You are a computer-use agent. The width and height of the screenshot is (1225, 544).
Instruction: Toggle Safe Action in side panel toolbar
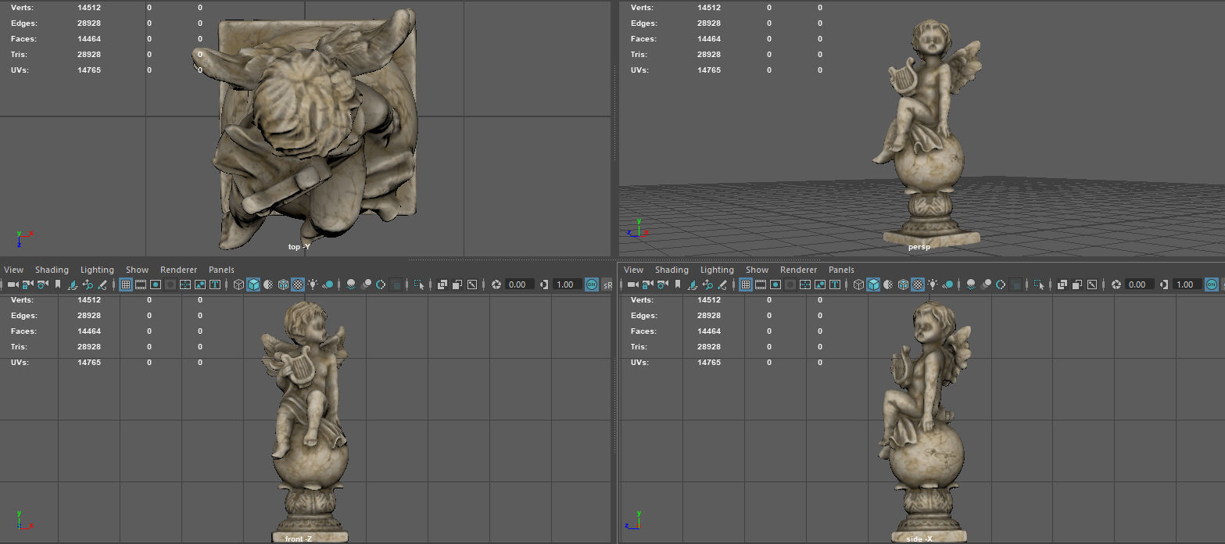(x=820, y=285)
